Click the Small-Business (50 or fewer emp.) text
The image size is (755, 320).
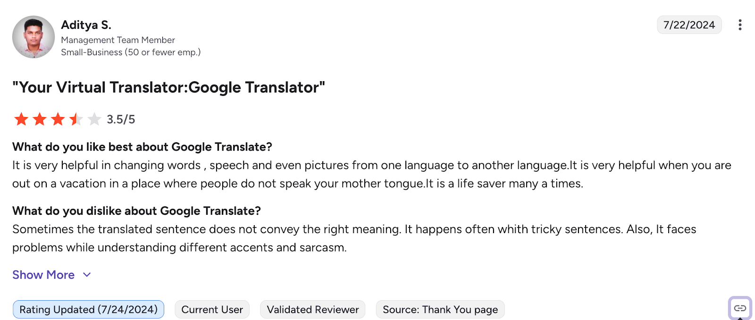pos(130,52)
